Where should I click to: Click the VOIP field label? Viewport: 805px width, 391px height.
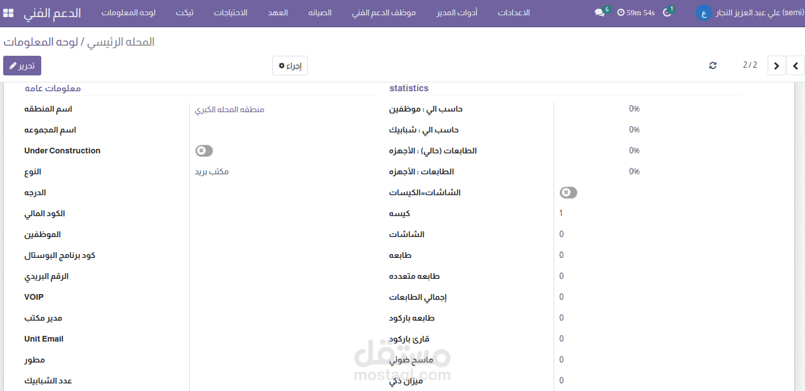coord(34,297)
